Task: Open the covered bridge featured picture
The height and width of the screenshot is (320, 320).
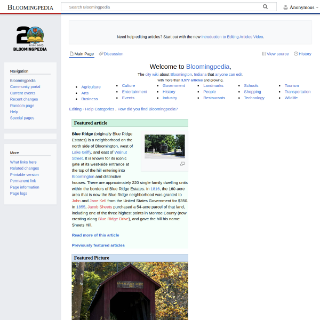Action: 130,291
